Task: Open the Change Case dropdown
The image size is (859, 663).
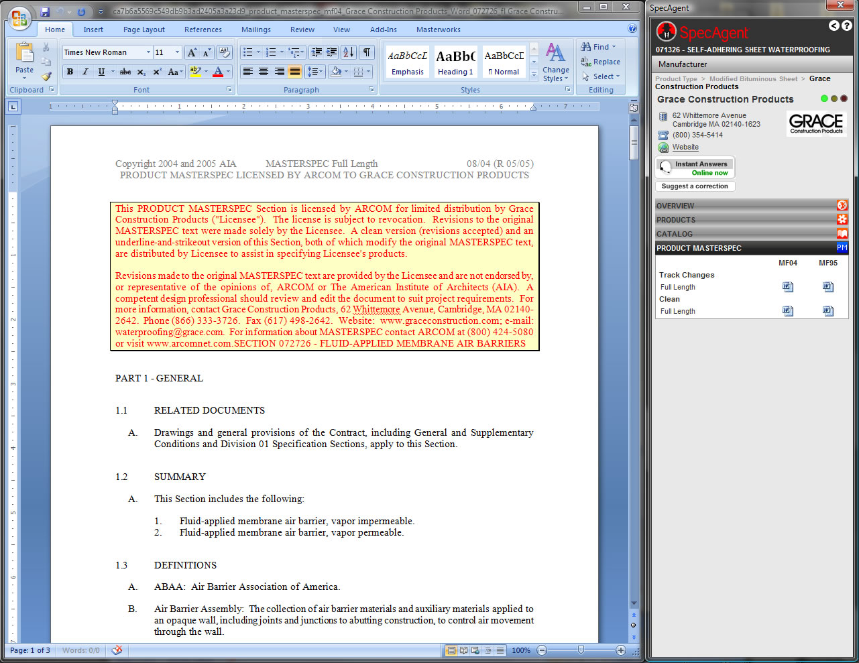Action: point(174,72)
